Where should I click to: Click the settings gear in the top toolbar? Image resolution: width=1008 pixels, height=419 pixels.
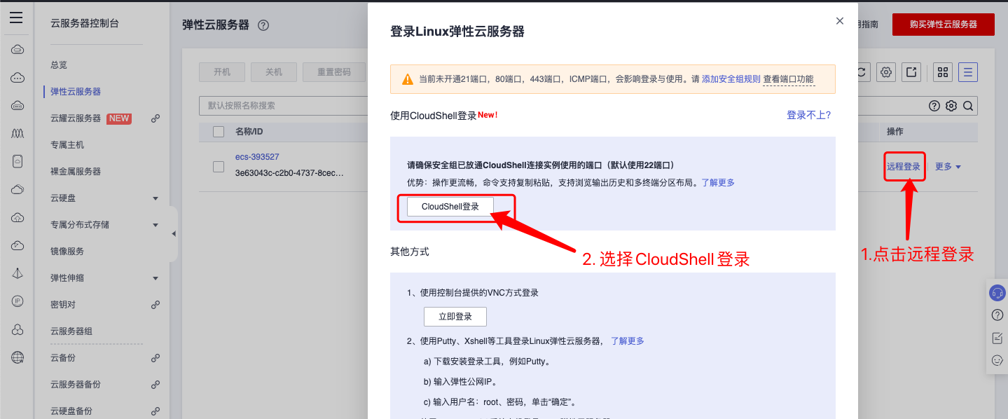coord(887,71)
